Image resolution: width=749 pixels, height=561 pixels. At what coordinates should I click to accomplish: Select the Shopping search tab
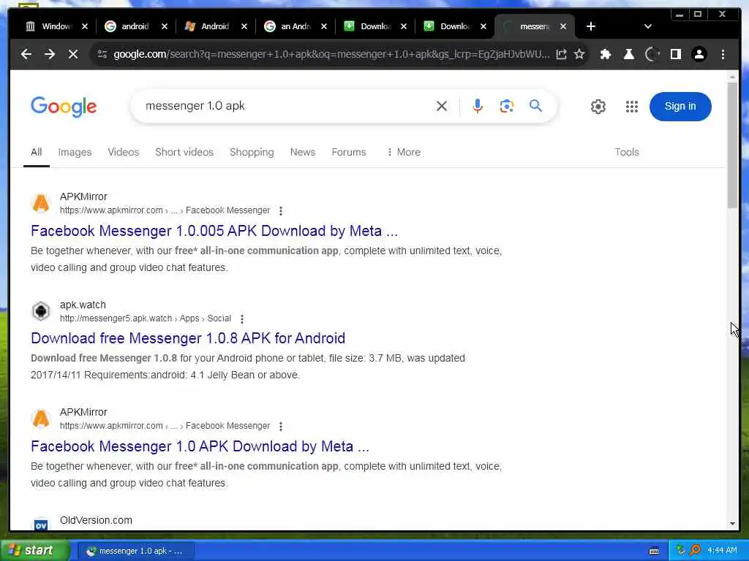(x=252, y=152)
